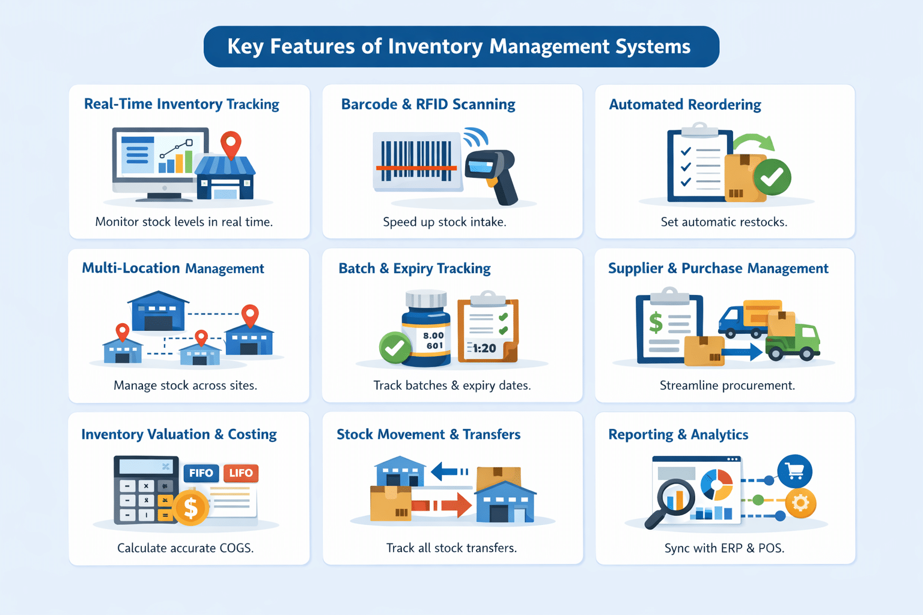Check the green checkmark next to the medicine bottle

[394, 347]
